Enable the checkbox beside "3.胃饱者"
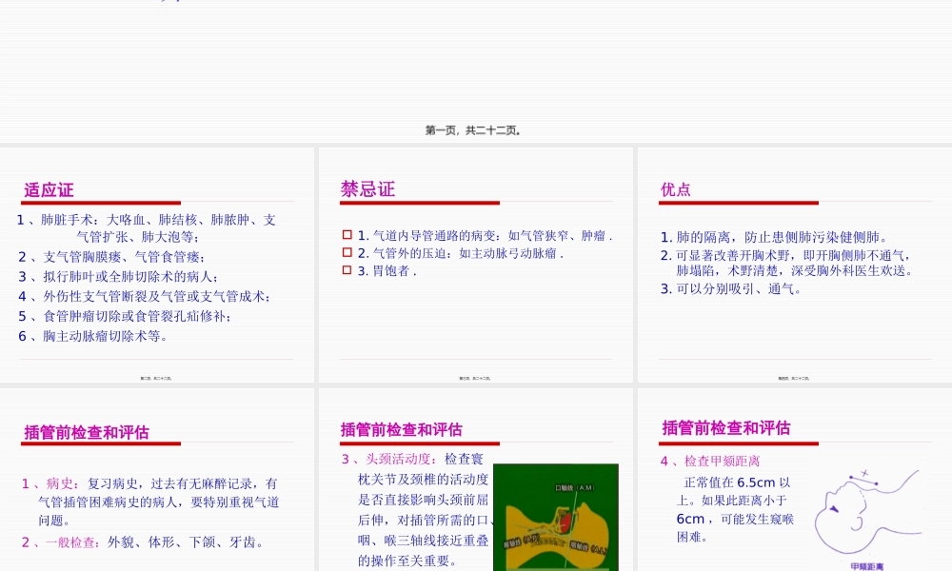The image size is (952, 571). click(x=347, y=269)
